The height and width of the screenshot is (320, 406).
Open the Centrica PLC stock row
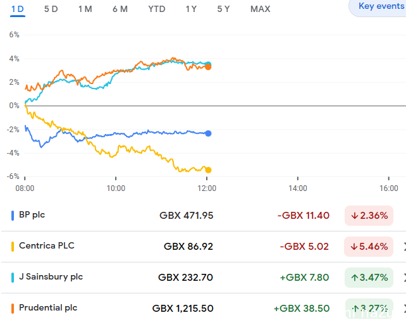point(204,247)
